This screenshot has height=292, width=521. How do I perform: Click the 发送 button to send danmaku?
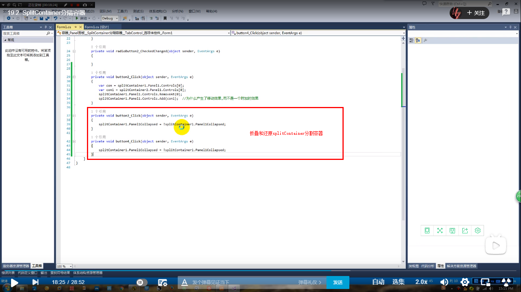pyautogui.click(x=337, y=282)
